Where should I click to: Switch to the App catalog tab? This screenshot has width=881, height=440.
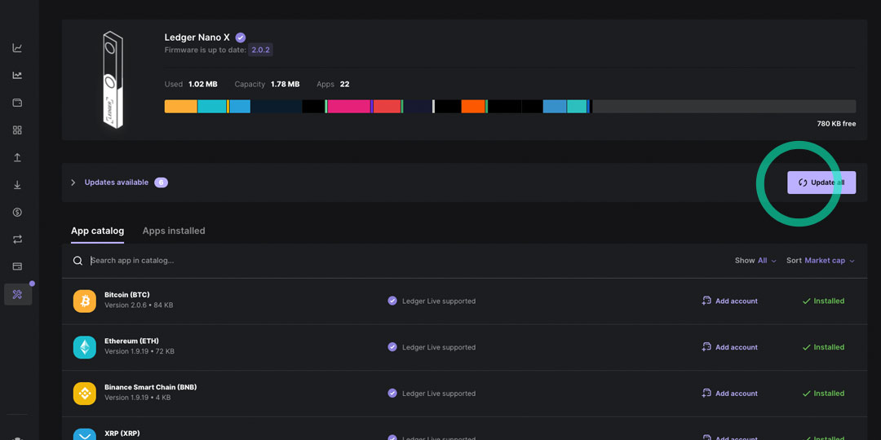coord(98,231)
